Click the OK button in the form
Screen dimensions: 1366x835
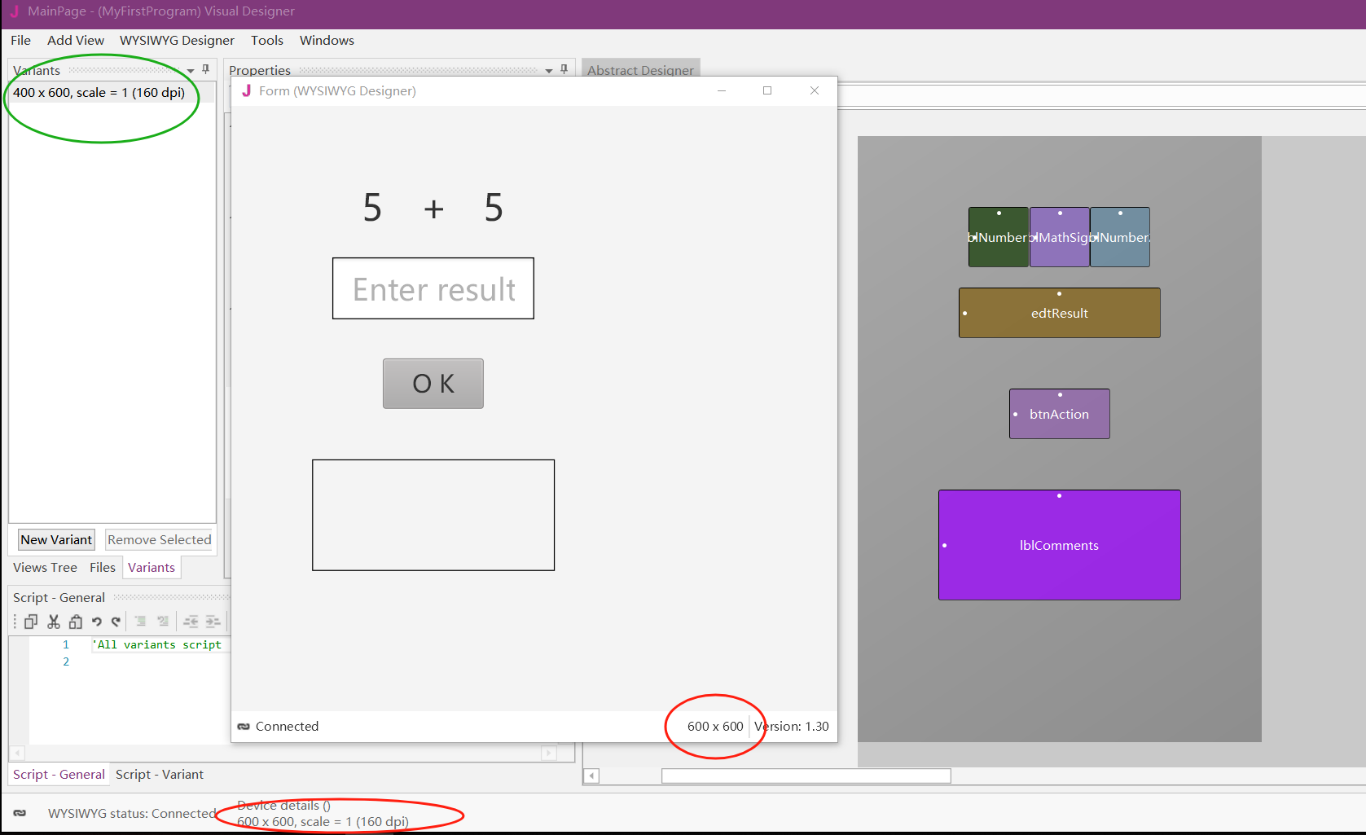433,384
